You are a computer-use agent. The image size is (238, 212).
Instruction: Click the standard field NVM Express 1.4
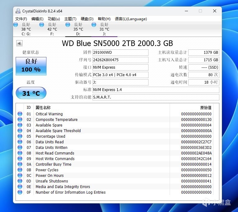[156, 90]
